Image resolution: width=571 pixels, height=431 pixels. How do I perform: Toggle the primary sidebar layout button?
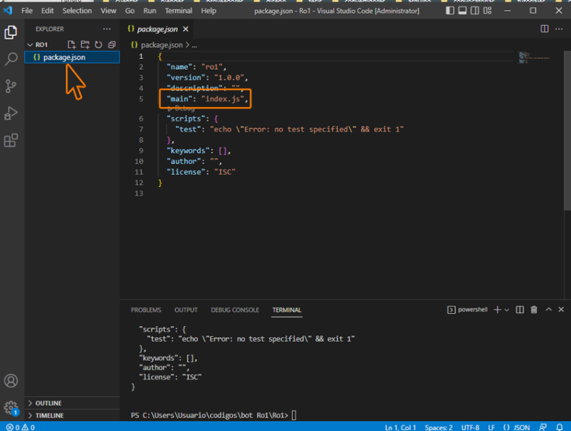pos(450,11)
